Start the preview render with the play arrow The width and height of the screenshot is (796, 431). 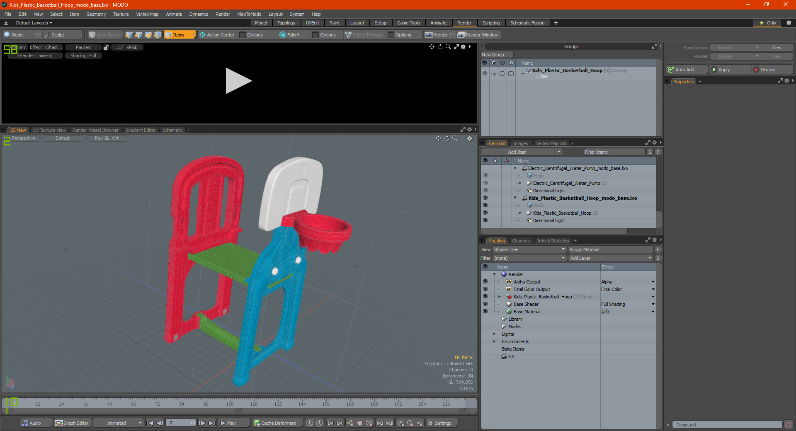pos(238,81)
